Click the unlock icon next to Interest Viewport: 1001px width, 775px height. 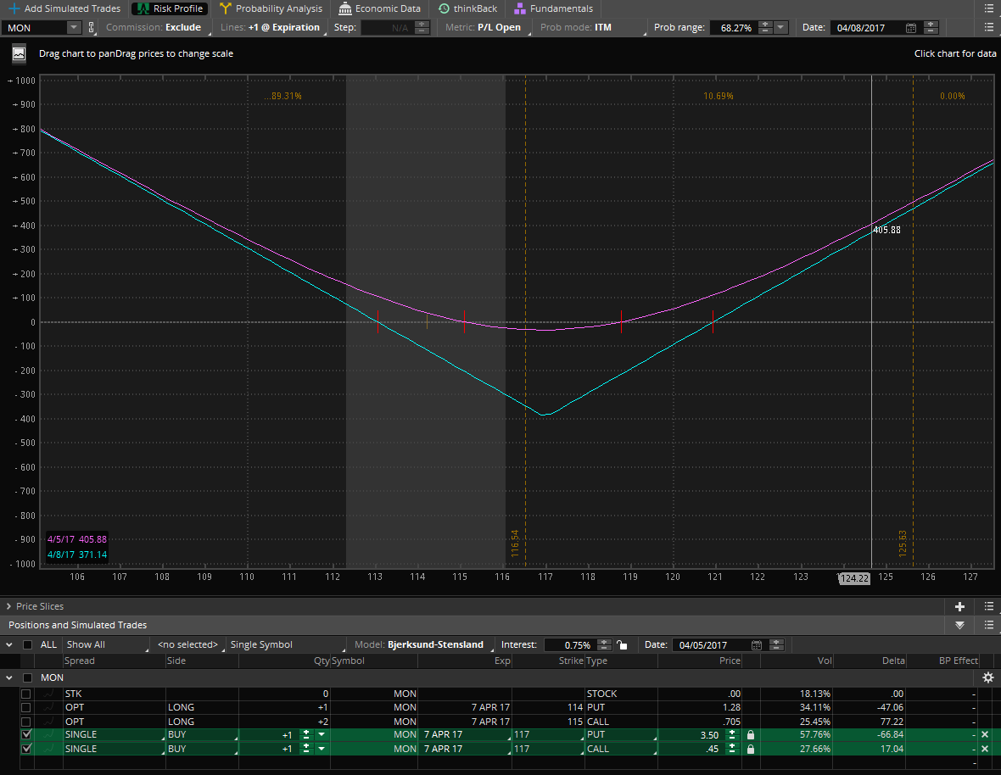(x=622, y=644)
